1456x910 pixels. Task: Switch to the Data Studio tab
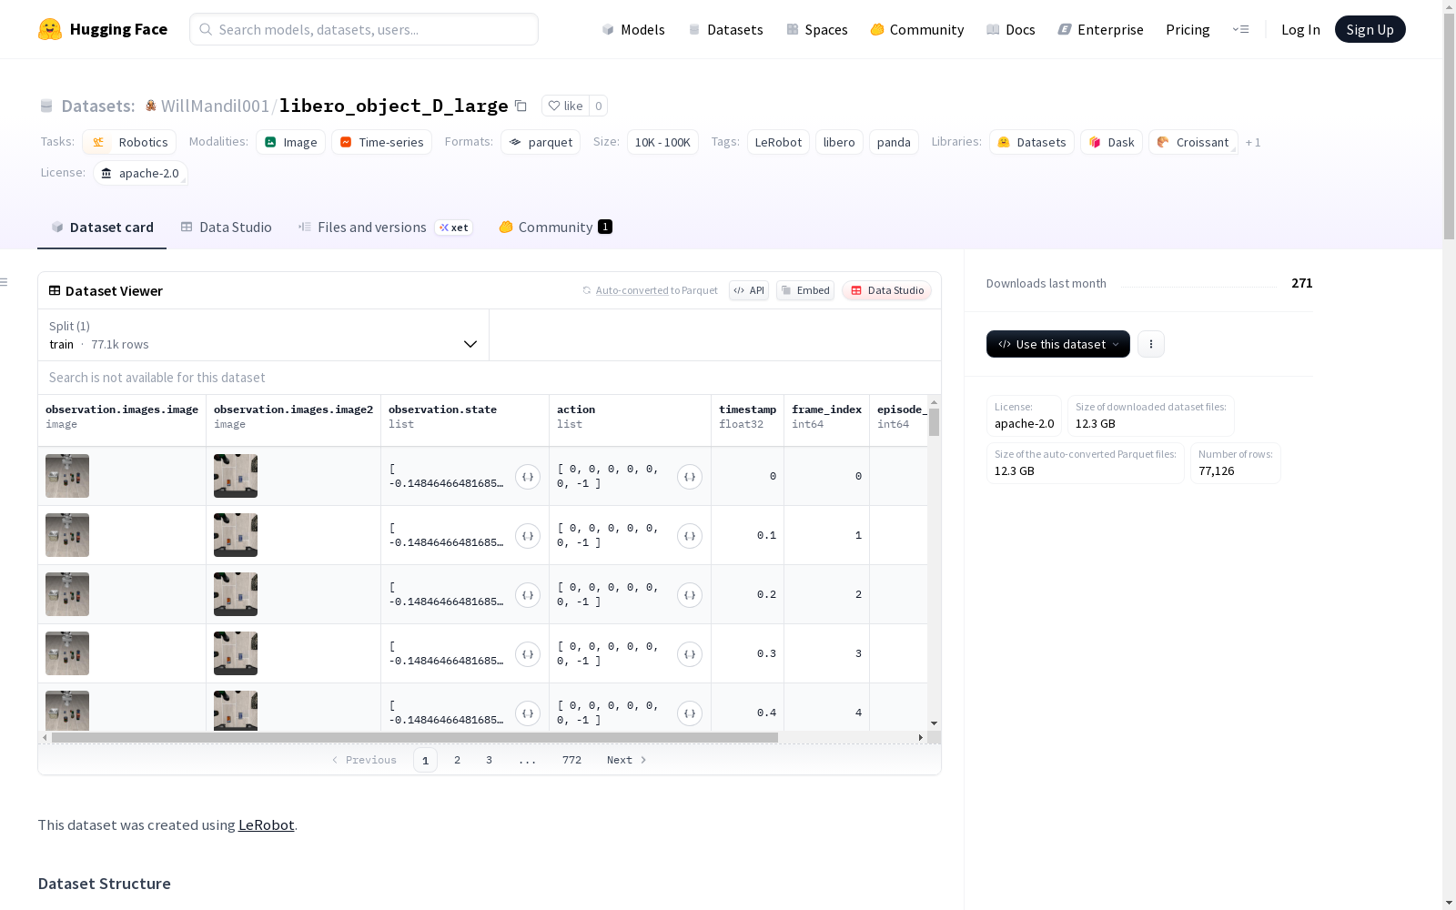click(227, 227)
